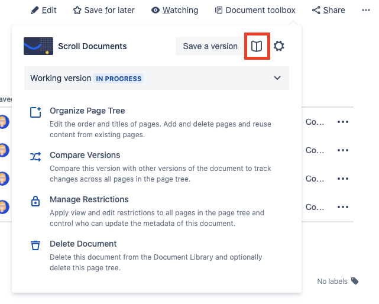Click Save for later star
The height and width of the screenshot is (304, 379).
103,10
